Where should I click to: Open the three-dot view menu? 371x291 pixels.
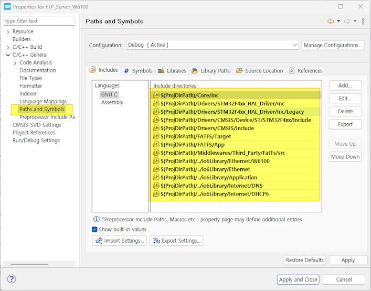(x=363, y=21)
